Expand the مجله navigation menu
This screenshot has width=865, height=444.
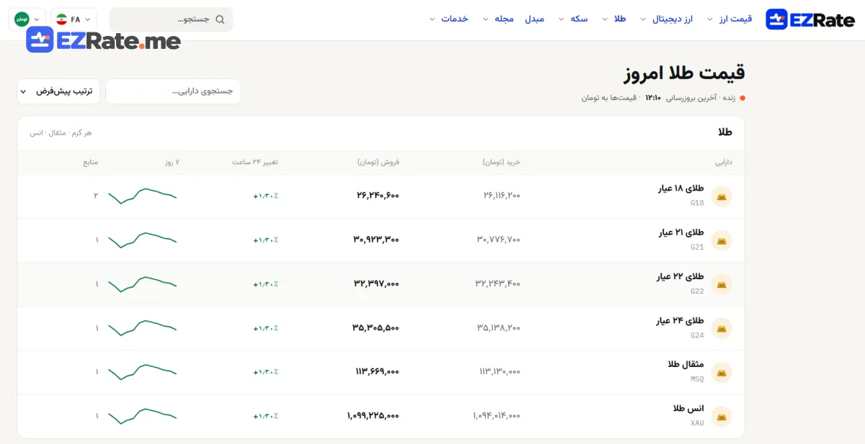click(498, 19)
